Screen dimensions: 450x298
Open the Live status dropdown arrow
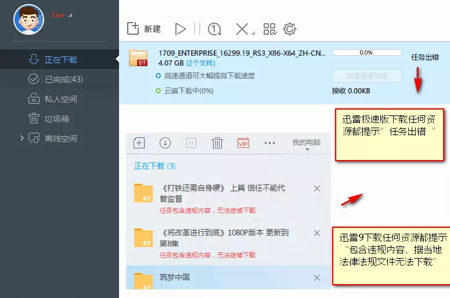tap(70, 15)
